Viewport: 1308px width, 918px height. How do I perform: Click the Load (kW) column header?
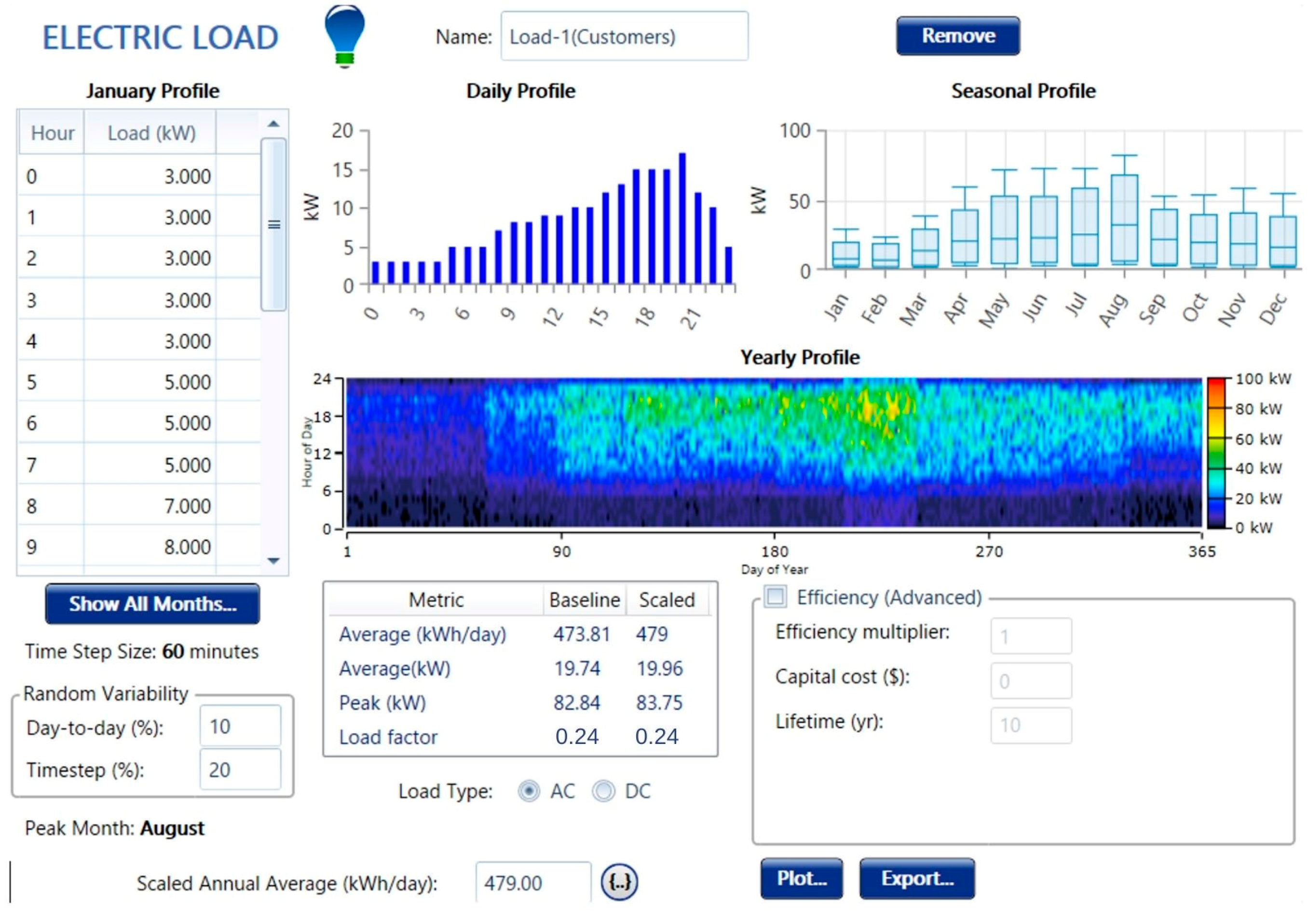(151, 133)
